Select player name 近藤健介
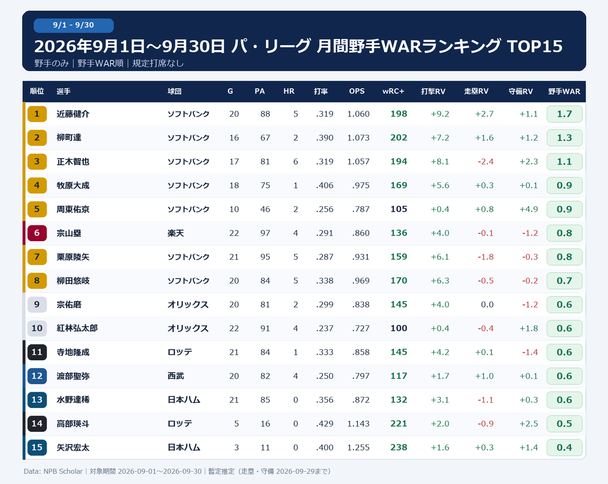The height and width of the screenshot is (484, 608). tap(73, 114)
